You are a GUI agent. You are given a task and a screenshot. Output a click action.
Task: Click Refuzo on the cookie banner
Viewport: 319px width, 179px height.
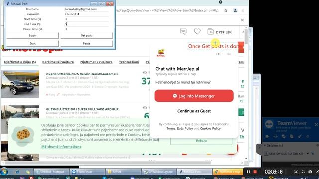pos(201,141)
